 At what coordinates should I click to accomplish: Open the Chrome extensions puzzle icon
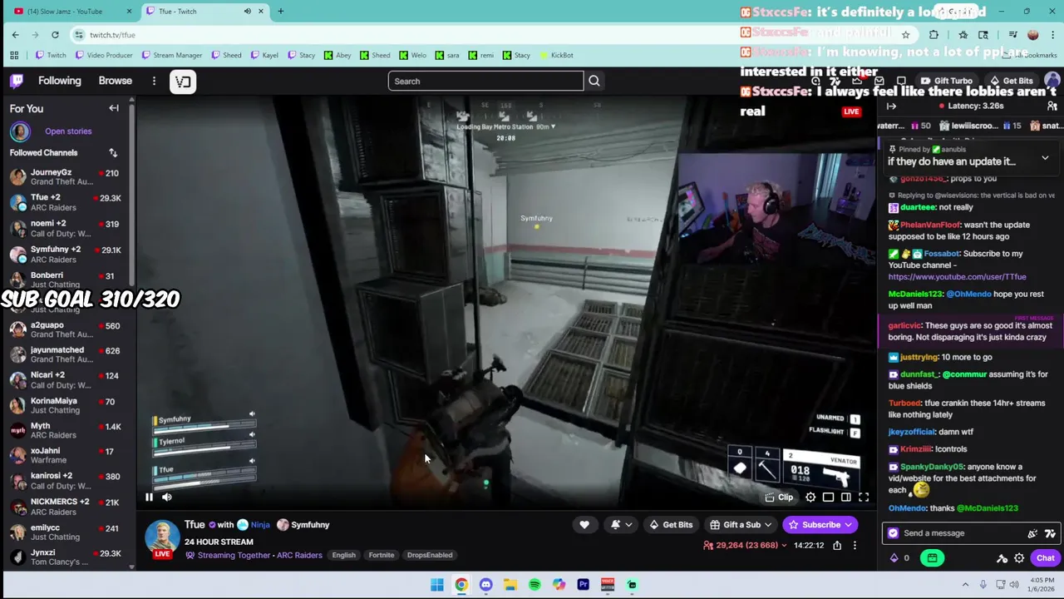[933, 34]
